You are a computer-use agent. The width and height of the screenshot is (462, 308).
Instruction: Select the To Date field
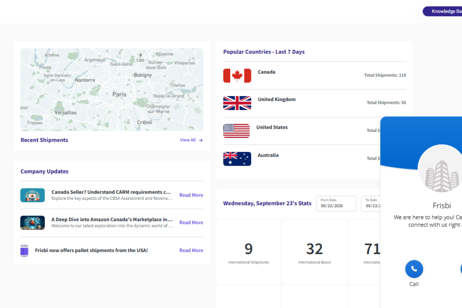(371, 204)
